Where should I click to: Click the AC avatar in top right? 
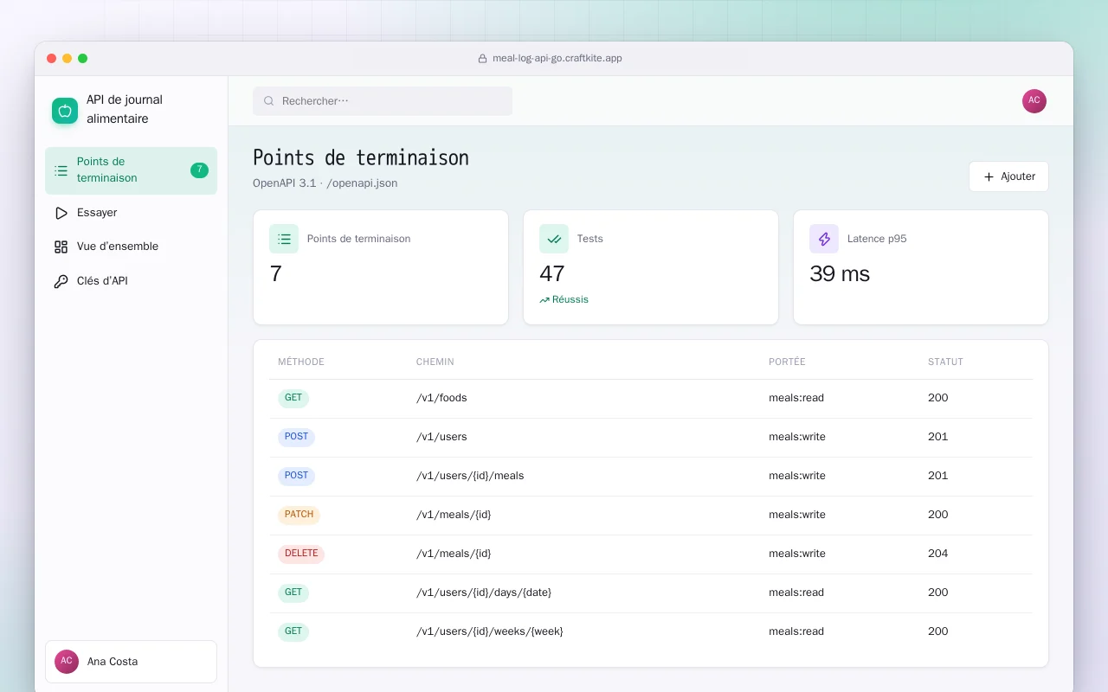pyautogui.click(x=1034, y=101)
